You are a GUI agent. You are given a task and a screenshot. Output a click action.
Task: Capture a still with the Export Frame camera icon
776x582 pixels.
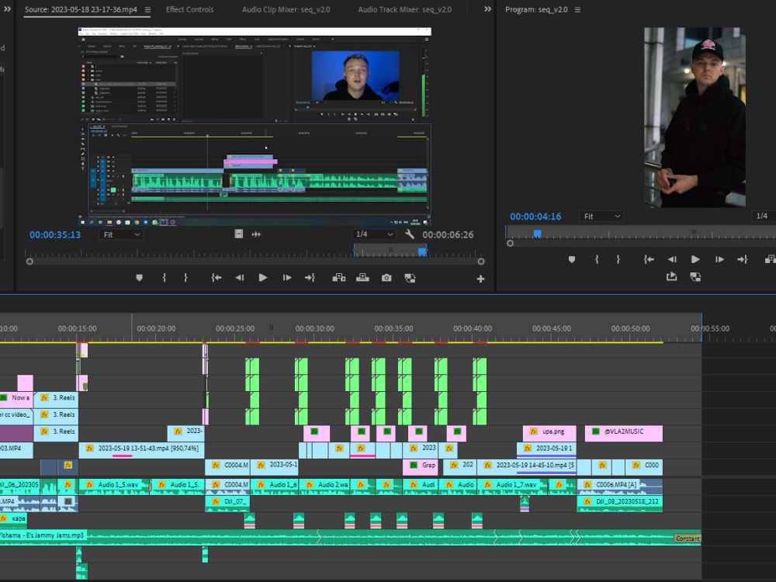pos(387,277)
